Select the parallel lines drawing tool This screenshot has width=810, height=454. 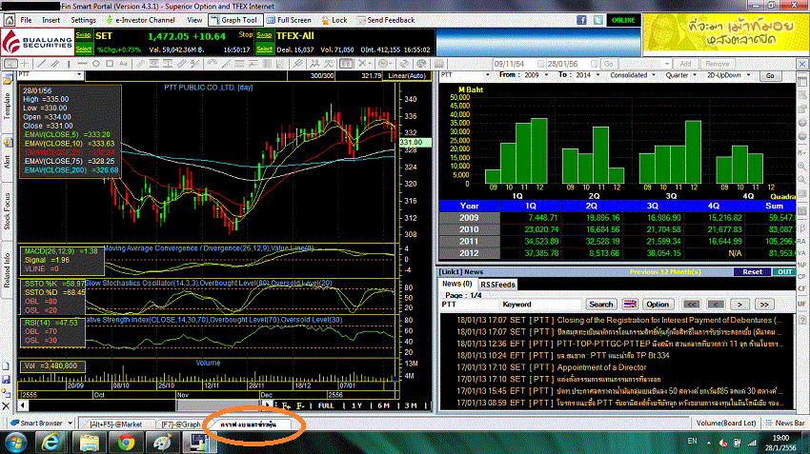point(54,64)
